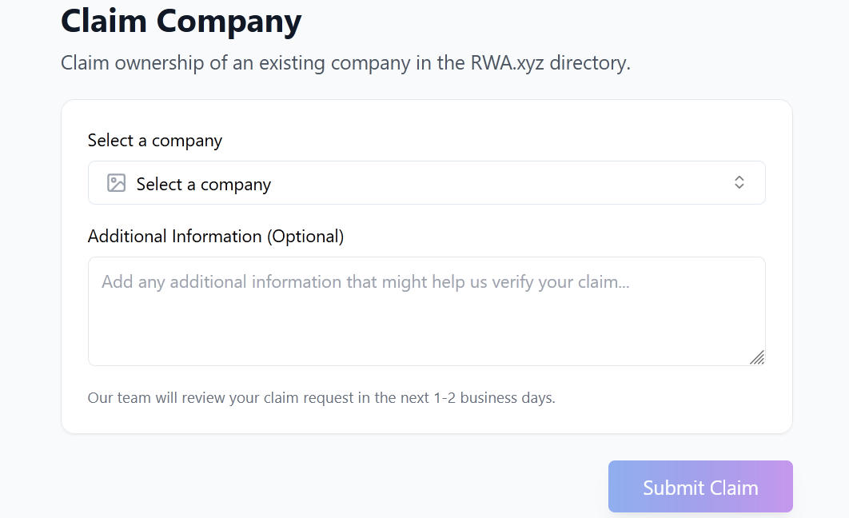Click the image placeholder icon in company selector
The image size is (849, 518).
[x=117, y=183]
